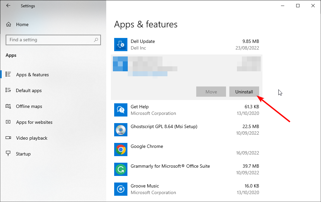Click the Google Chrome icon
The image size is (321, 202).
click(120, 150)
